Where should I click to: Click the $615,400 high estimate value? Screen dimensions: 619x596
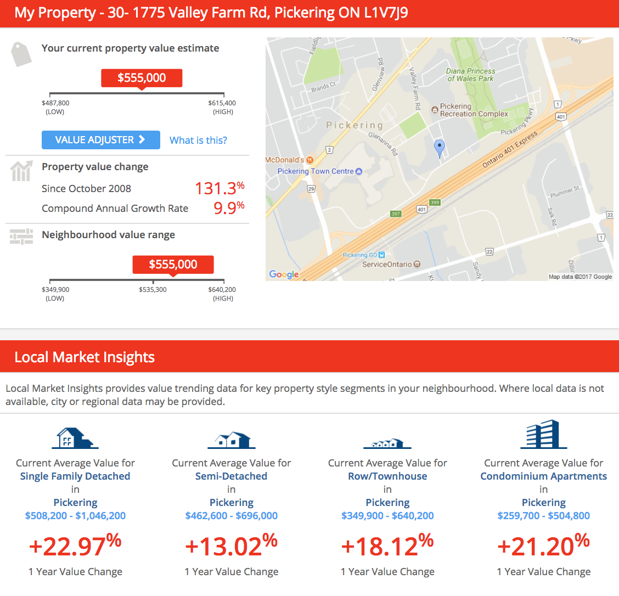pos(222,103)
